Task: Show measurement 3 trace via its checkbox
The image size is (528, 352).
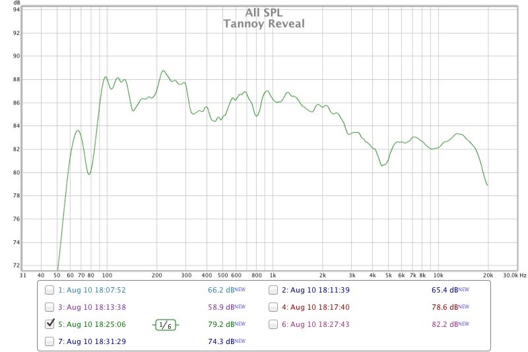Action: click(x=49, y=307)
